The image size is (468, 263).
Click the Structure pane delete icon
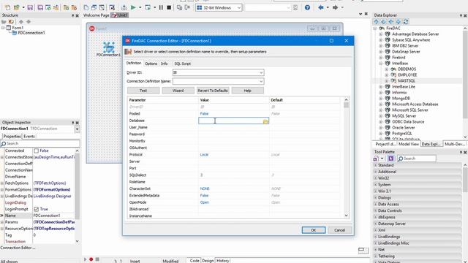tap(11, 22)
